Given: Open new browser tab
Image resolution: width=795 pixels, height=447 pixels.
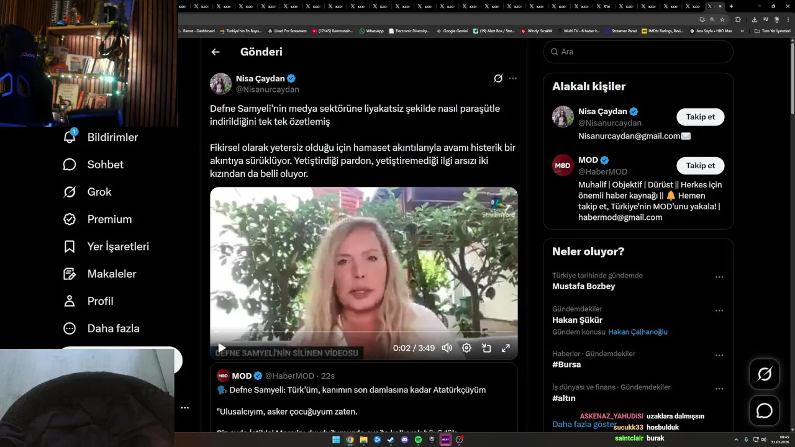Looking at the screenshot, I should pos(731,6).
